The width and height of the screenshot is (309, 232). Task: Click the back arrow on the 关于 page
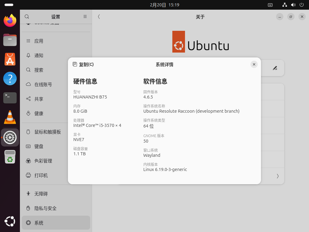click(99, 17)
